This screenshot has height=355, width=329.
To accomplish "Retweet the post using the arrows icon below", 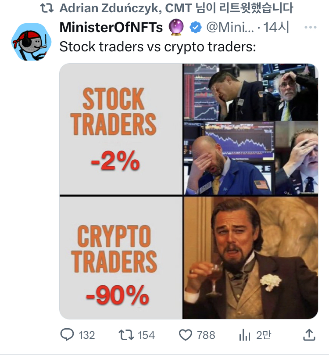I will click(126, 335).
